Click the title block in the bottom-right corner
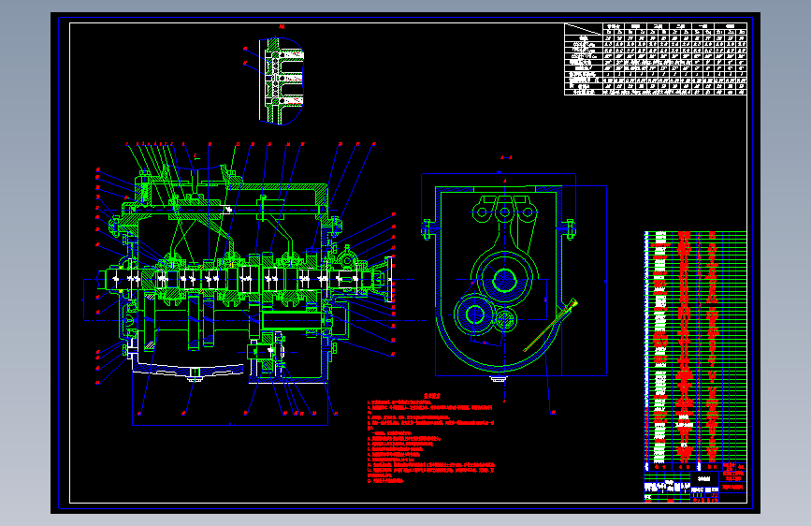Screen dimensions: 811x526 695,487
